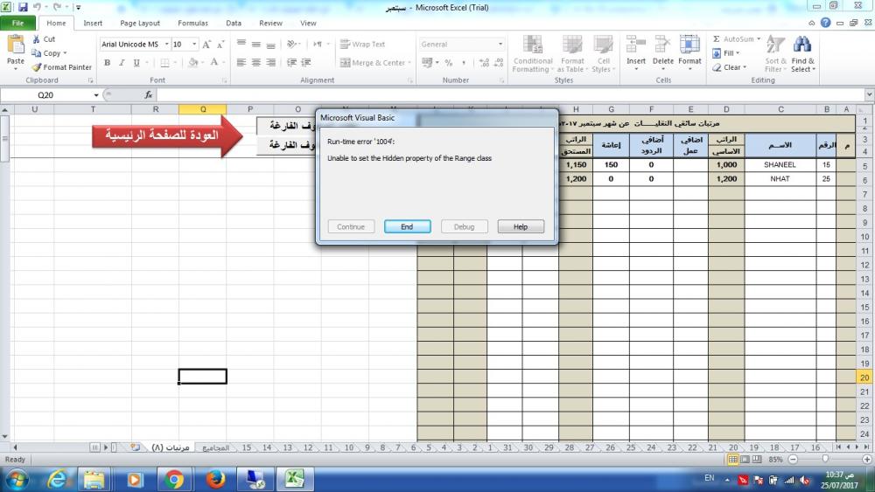This screenshot has height=492, width=875.
Task: Click the Top Align icon
Action: (x=241, y=44)
